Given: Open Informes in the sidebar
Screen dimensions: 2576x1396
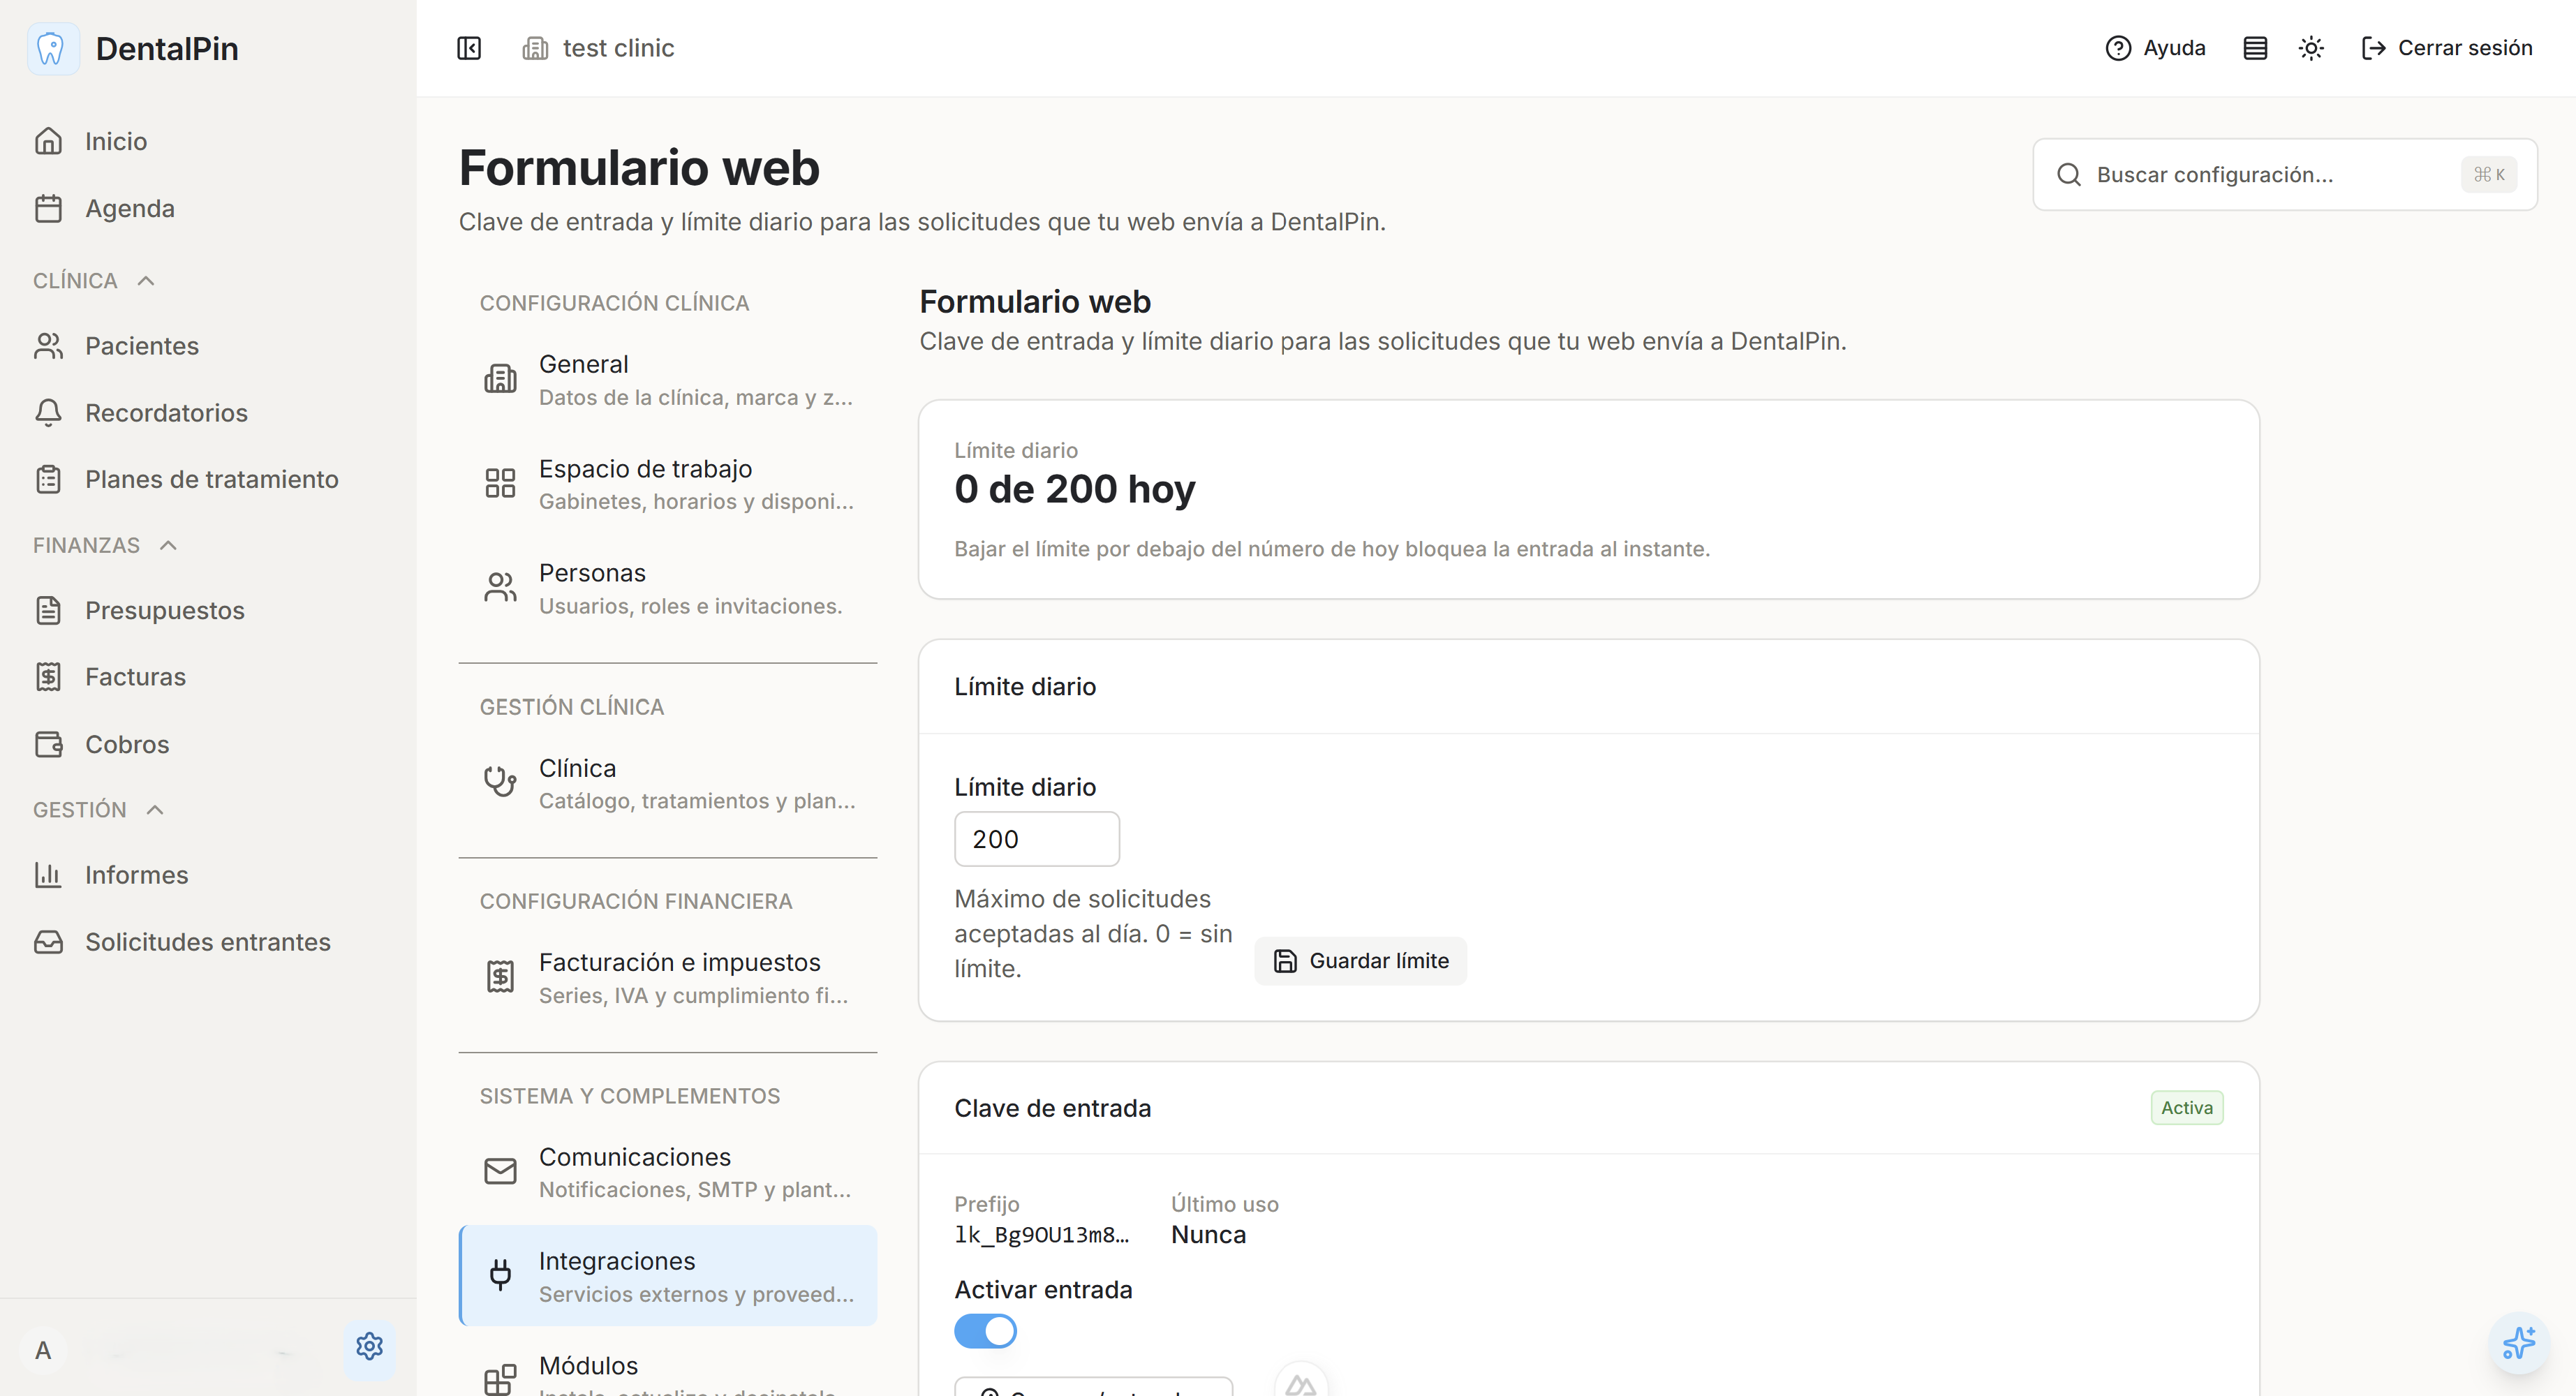Looking at the screenshot, I should pyautogui.click(x=208, y=875).
